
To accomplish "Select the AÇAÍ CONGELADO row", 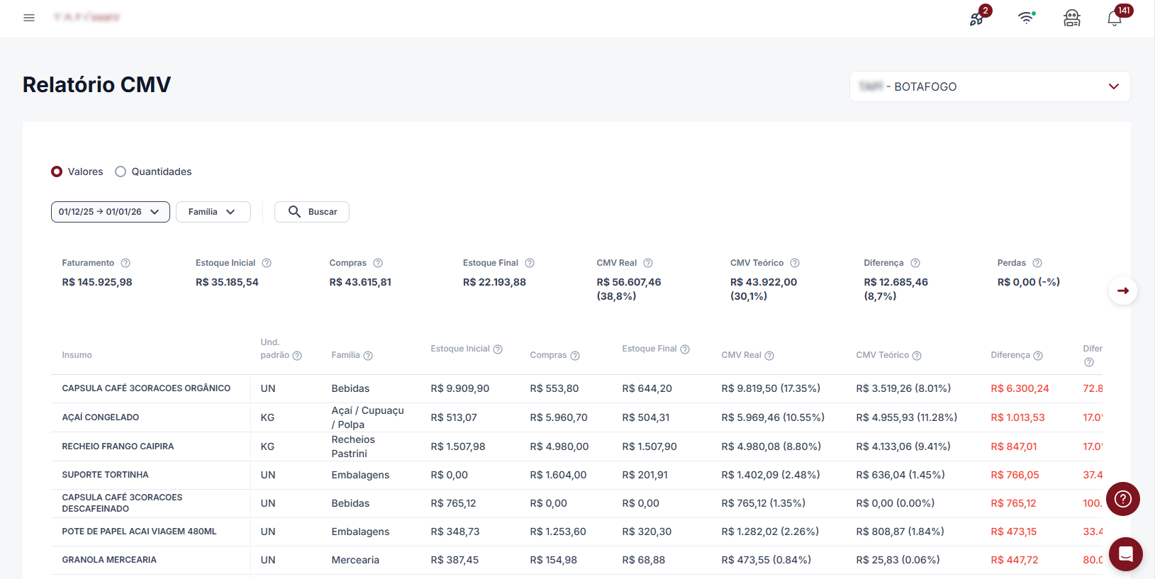I will (101, 417).
